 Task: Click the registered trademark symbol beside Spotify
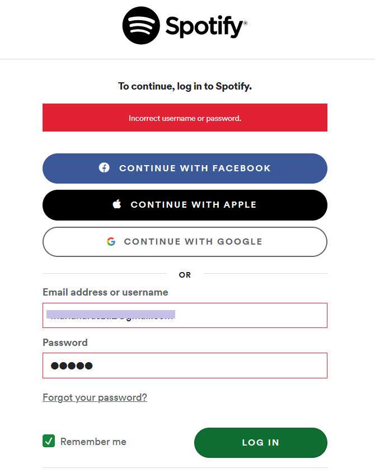[245, 24]
